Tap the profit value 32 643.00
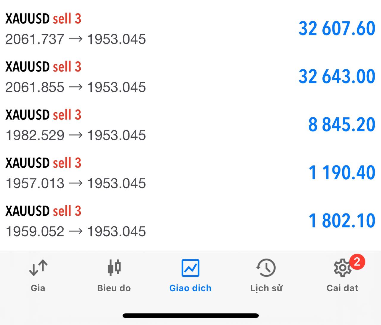 click(337, 77)
